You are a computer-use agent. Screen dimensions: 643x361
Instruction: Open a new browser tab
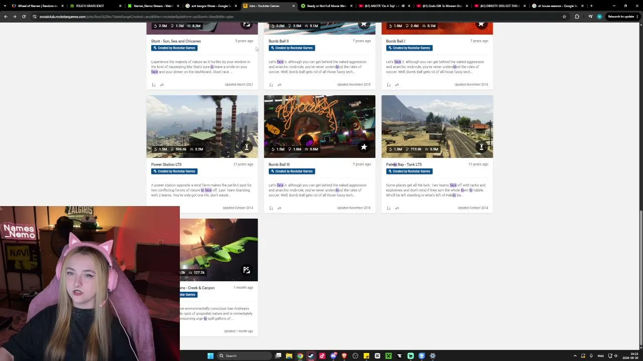click(591, 6)
